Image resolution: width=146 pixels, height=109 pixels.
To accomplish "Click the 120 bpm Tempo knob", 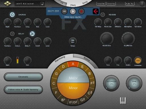I will pyautogui.click(x=73, y=41).
